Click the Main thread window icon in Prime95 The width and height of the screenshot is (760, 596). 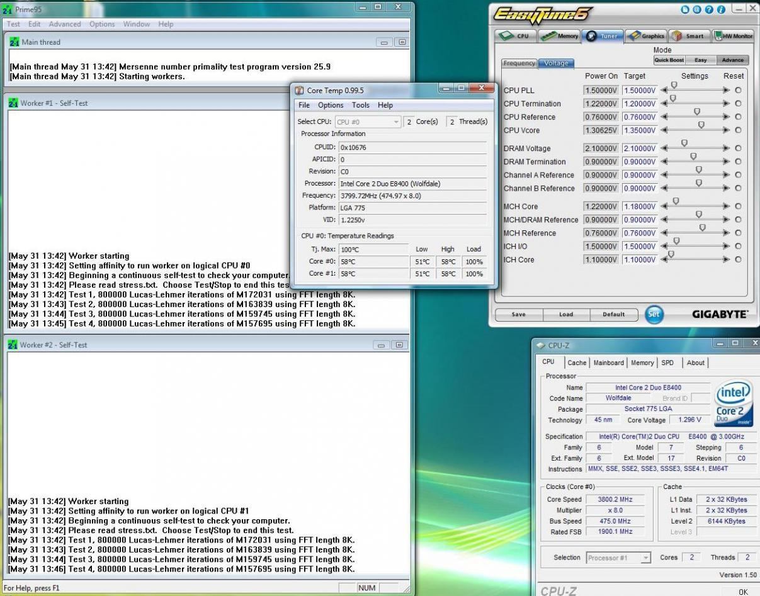[15, 42]
